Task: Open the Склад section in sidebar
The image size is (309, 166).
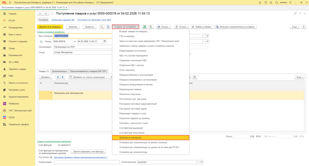Action: click(11, 48)
